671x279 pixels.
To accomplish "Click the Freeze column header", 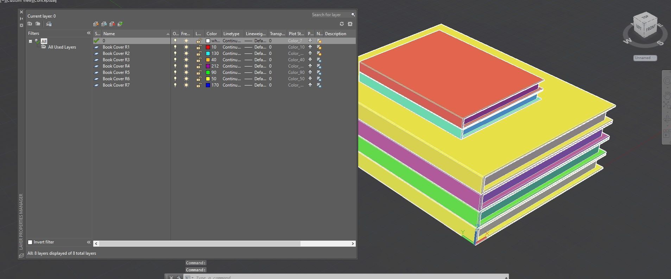I will point(186,34).
